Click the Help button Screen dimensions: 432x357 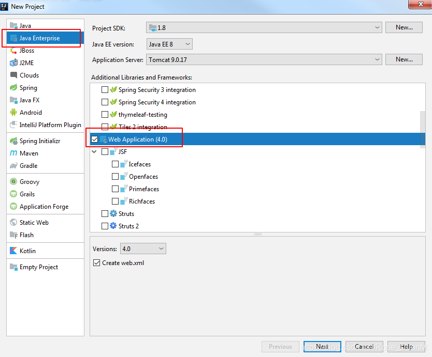point(406,347)
